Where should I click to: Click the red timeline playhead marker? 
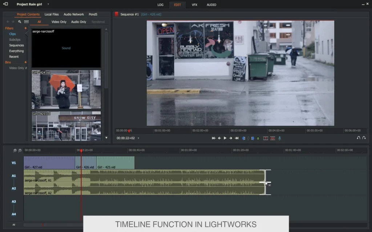point(81,150)
